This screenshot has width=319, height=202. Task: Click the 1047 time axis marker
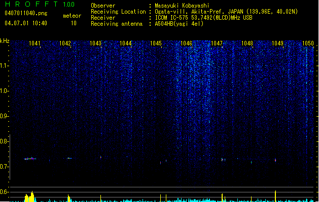[217, 43]
